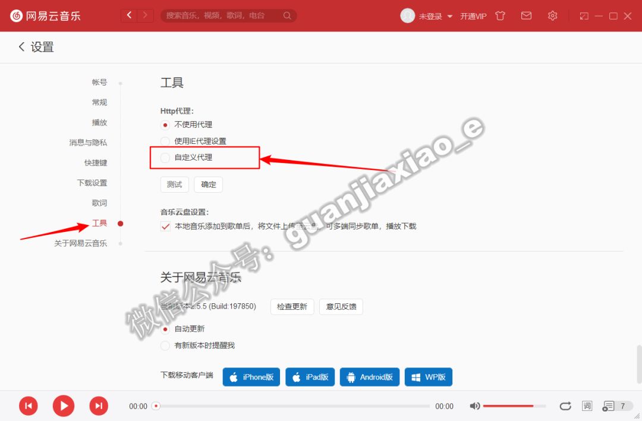Click the 词 lyrics icon in playbar
The width and height of the screenshot is (642, 421).
pos(587,406)
